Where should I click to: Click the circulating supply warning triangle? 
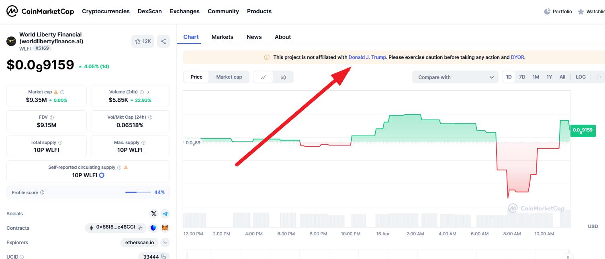click(126, 168)
